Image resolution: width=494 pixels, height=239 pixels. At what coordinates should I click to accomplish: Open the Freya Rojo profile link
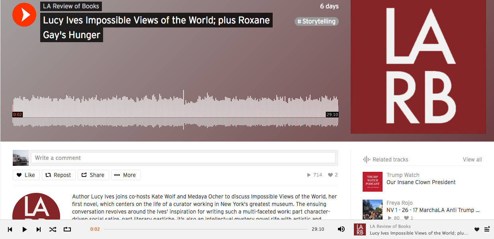click(400, 203)
